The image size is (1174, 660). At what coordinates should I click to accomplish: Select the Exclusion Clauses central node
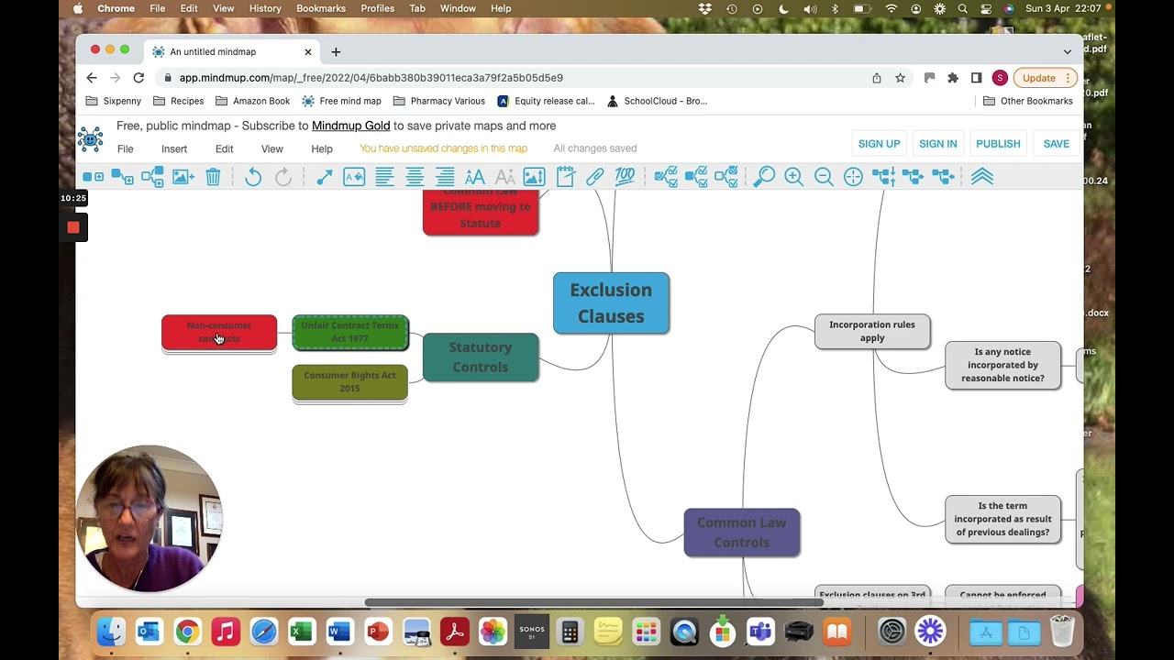coord(611,302)
